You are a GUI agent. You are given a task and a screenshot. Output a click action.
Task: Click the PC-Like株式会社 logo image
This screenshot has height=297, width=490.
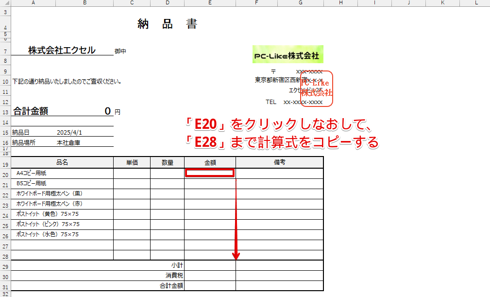(x=288, y=54)
